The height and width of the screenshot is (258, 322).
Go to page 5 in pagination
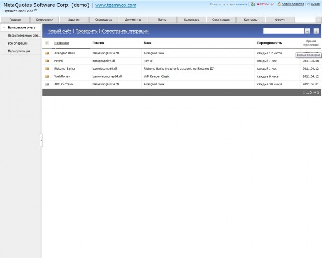311,92
